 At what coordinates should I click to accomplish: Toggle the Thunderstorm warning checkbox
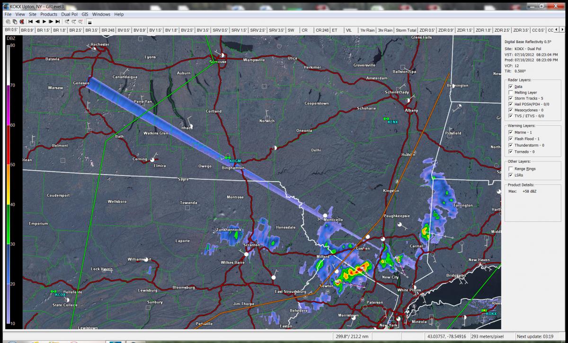510,145
